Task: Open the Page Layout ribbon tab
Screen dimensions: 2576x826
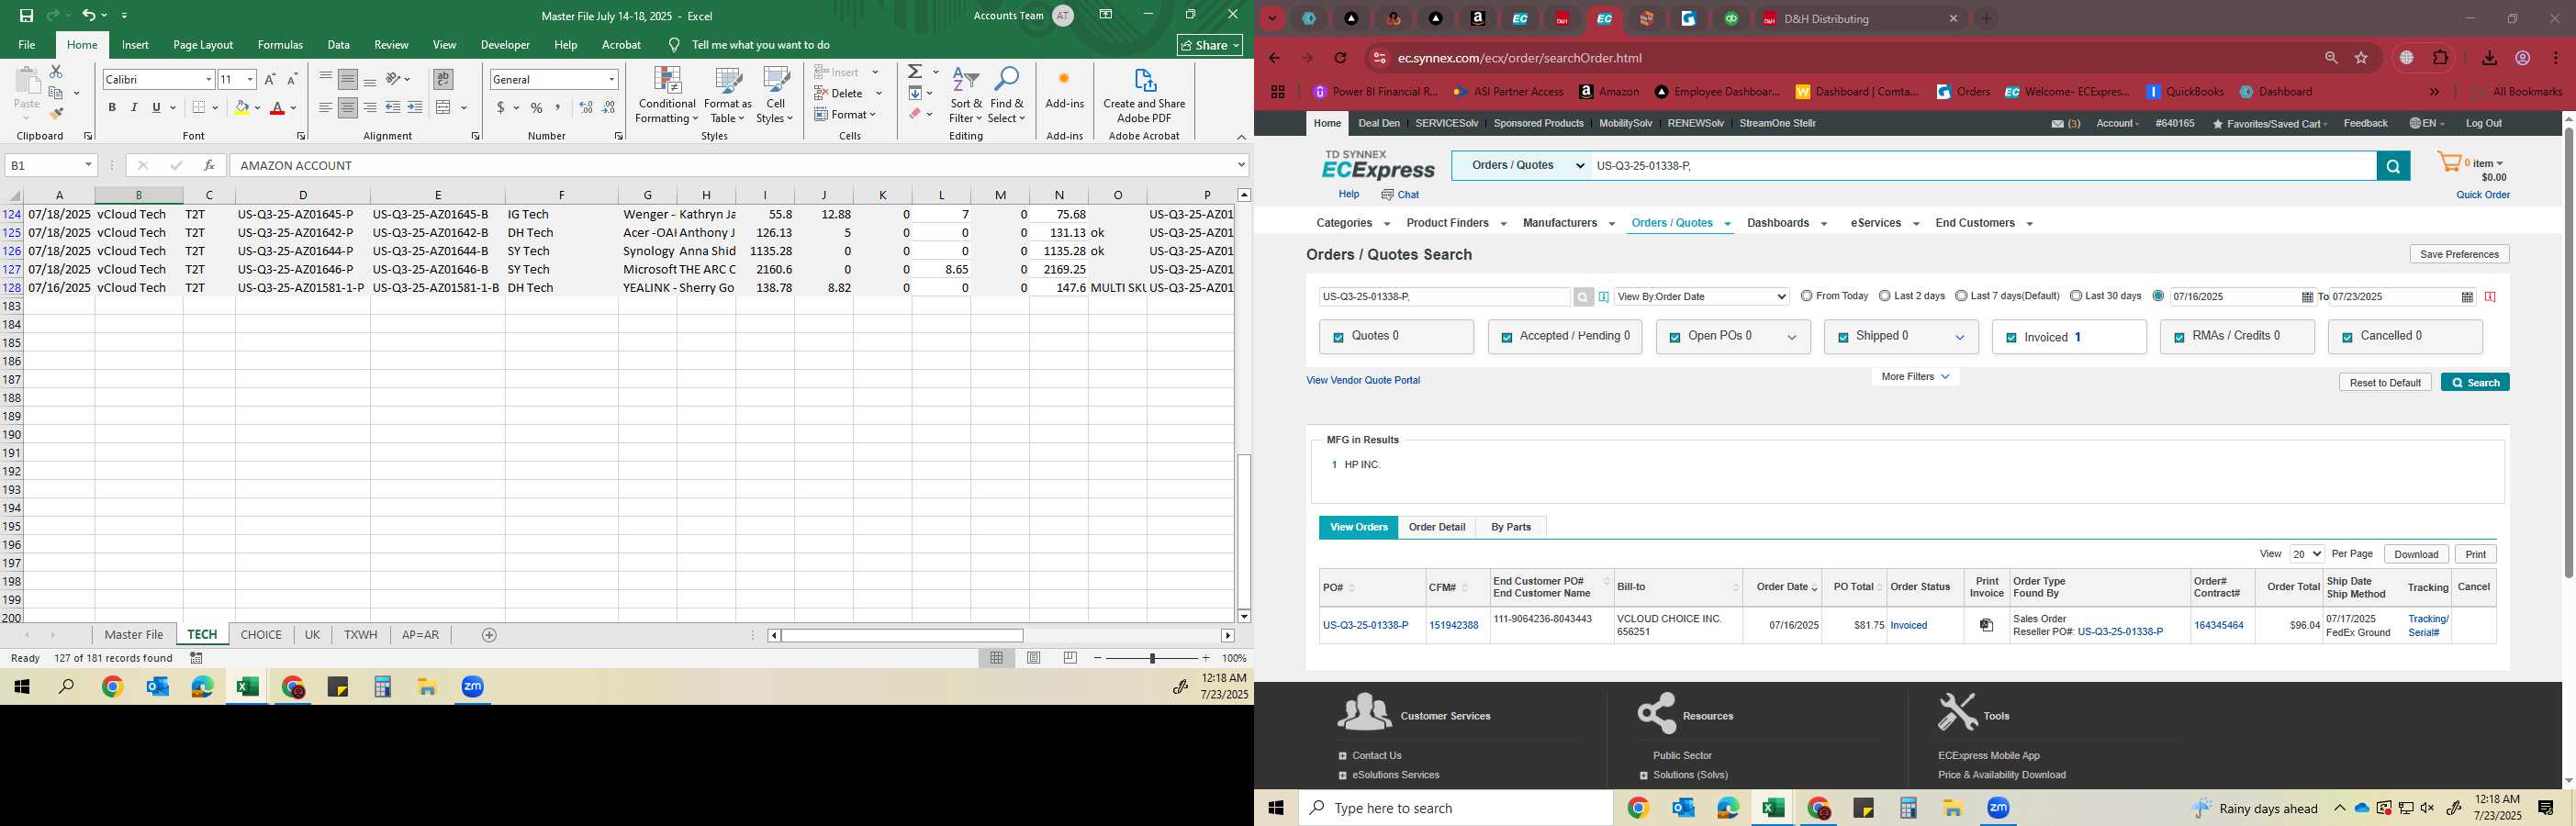Action: pos(203,45)
